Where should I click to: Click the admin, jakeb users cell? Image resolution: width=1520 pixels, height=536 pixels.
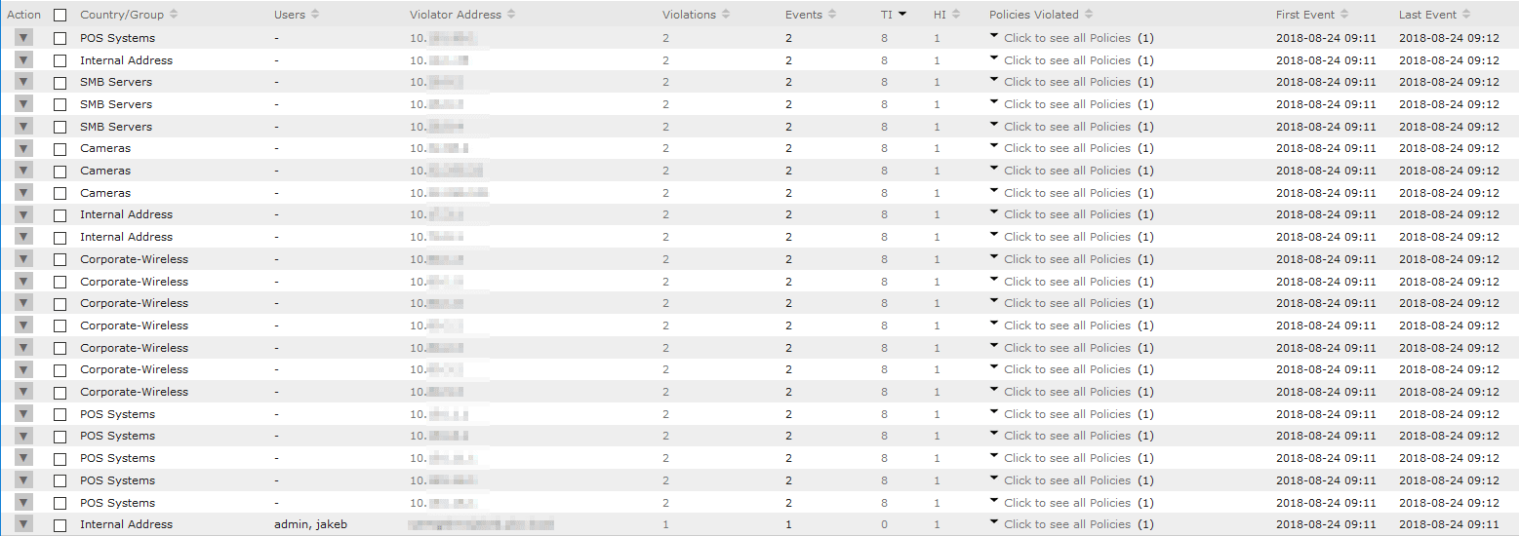click(310, 524)
